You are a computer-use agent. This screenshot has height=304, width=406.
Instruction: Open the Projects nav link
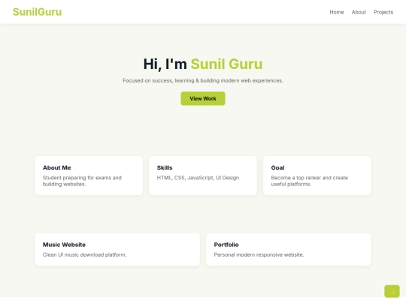[383, 12]
